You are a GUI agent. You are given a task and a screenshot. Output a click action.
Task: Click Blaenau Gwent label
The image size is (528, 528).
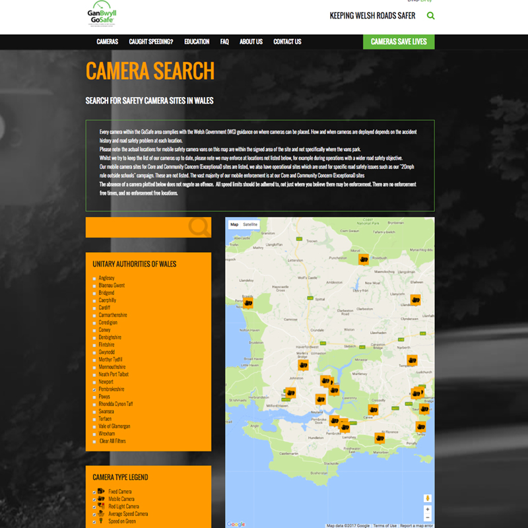pos(112,286)
